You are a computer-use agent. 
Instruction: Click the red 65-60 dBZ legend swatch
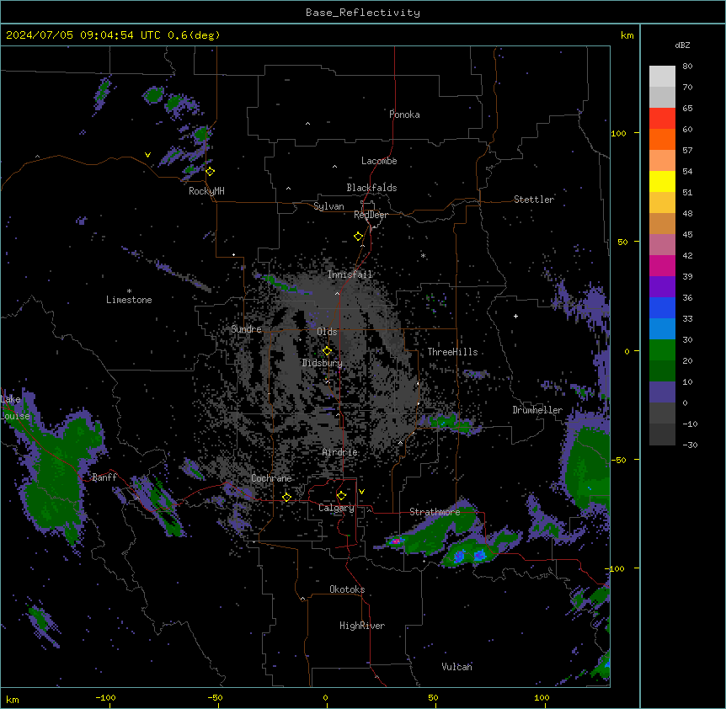click(x=662, y=119)
